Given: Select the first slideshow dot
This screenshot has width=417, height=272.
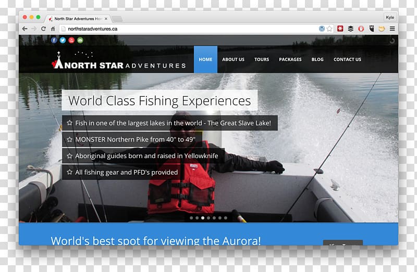Looking at the screenshot, I should tap(191, 218).
